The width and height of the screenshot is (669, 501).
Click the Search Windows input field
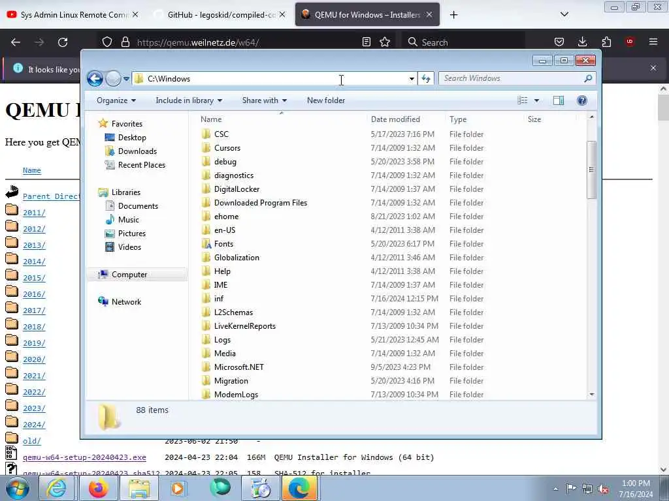pos(512,78)
